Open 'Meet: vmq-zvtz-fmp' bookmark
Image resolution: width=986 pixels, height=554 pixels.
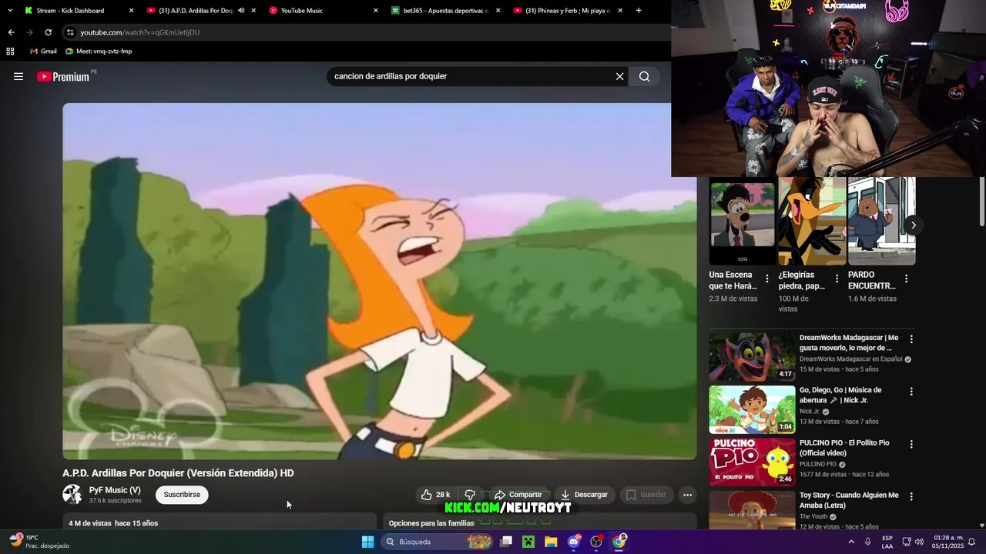99,52
